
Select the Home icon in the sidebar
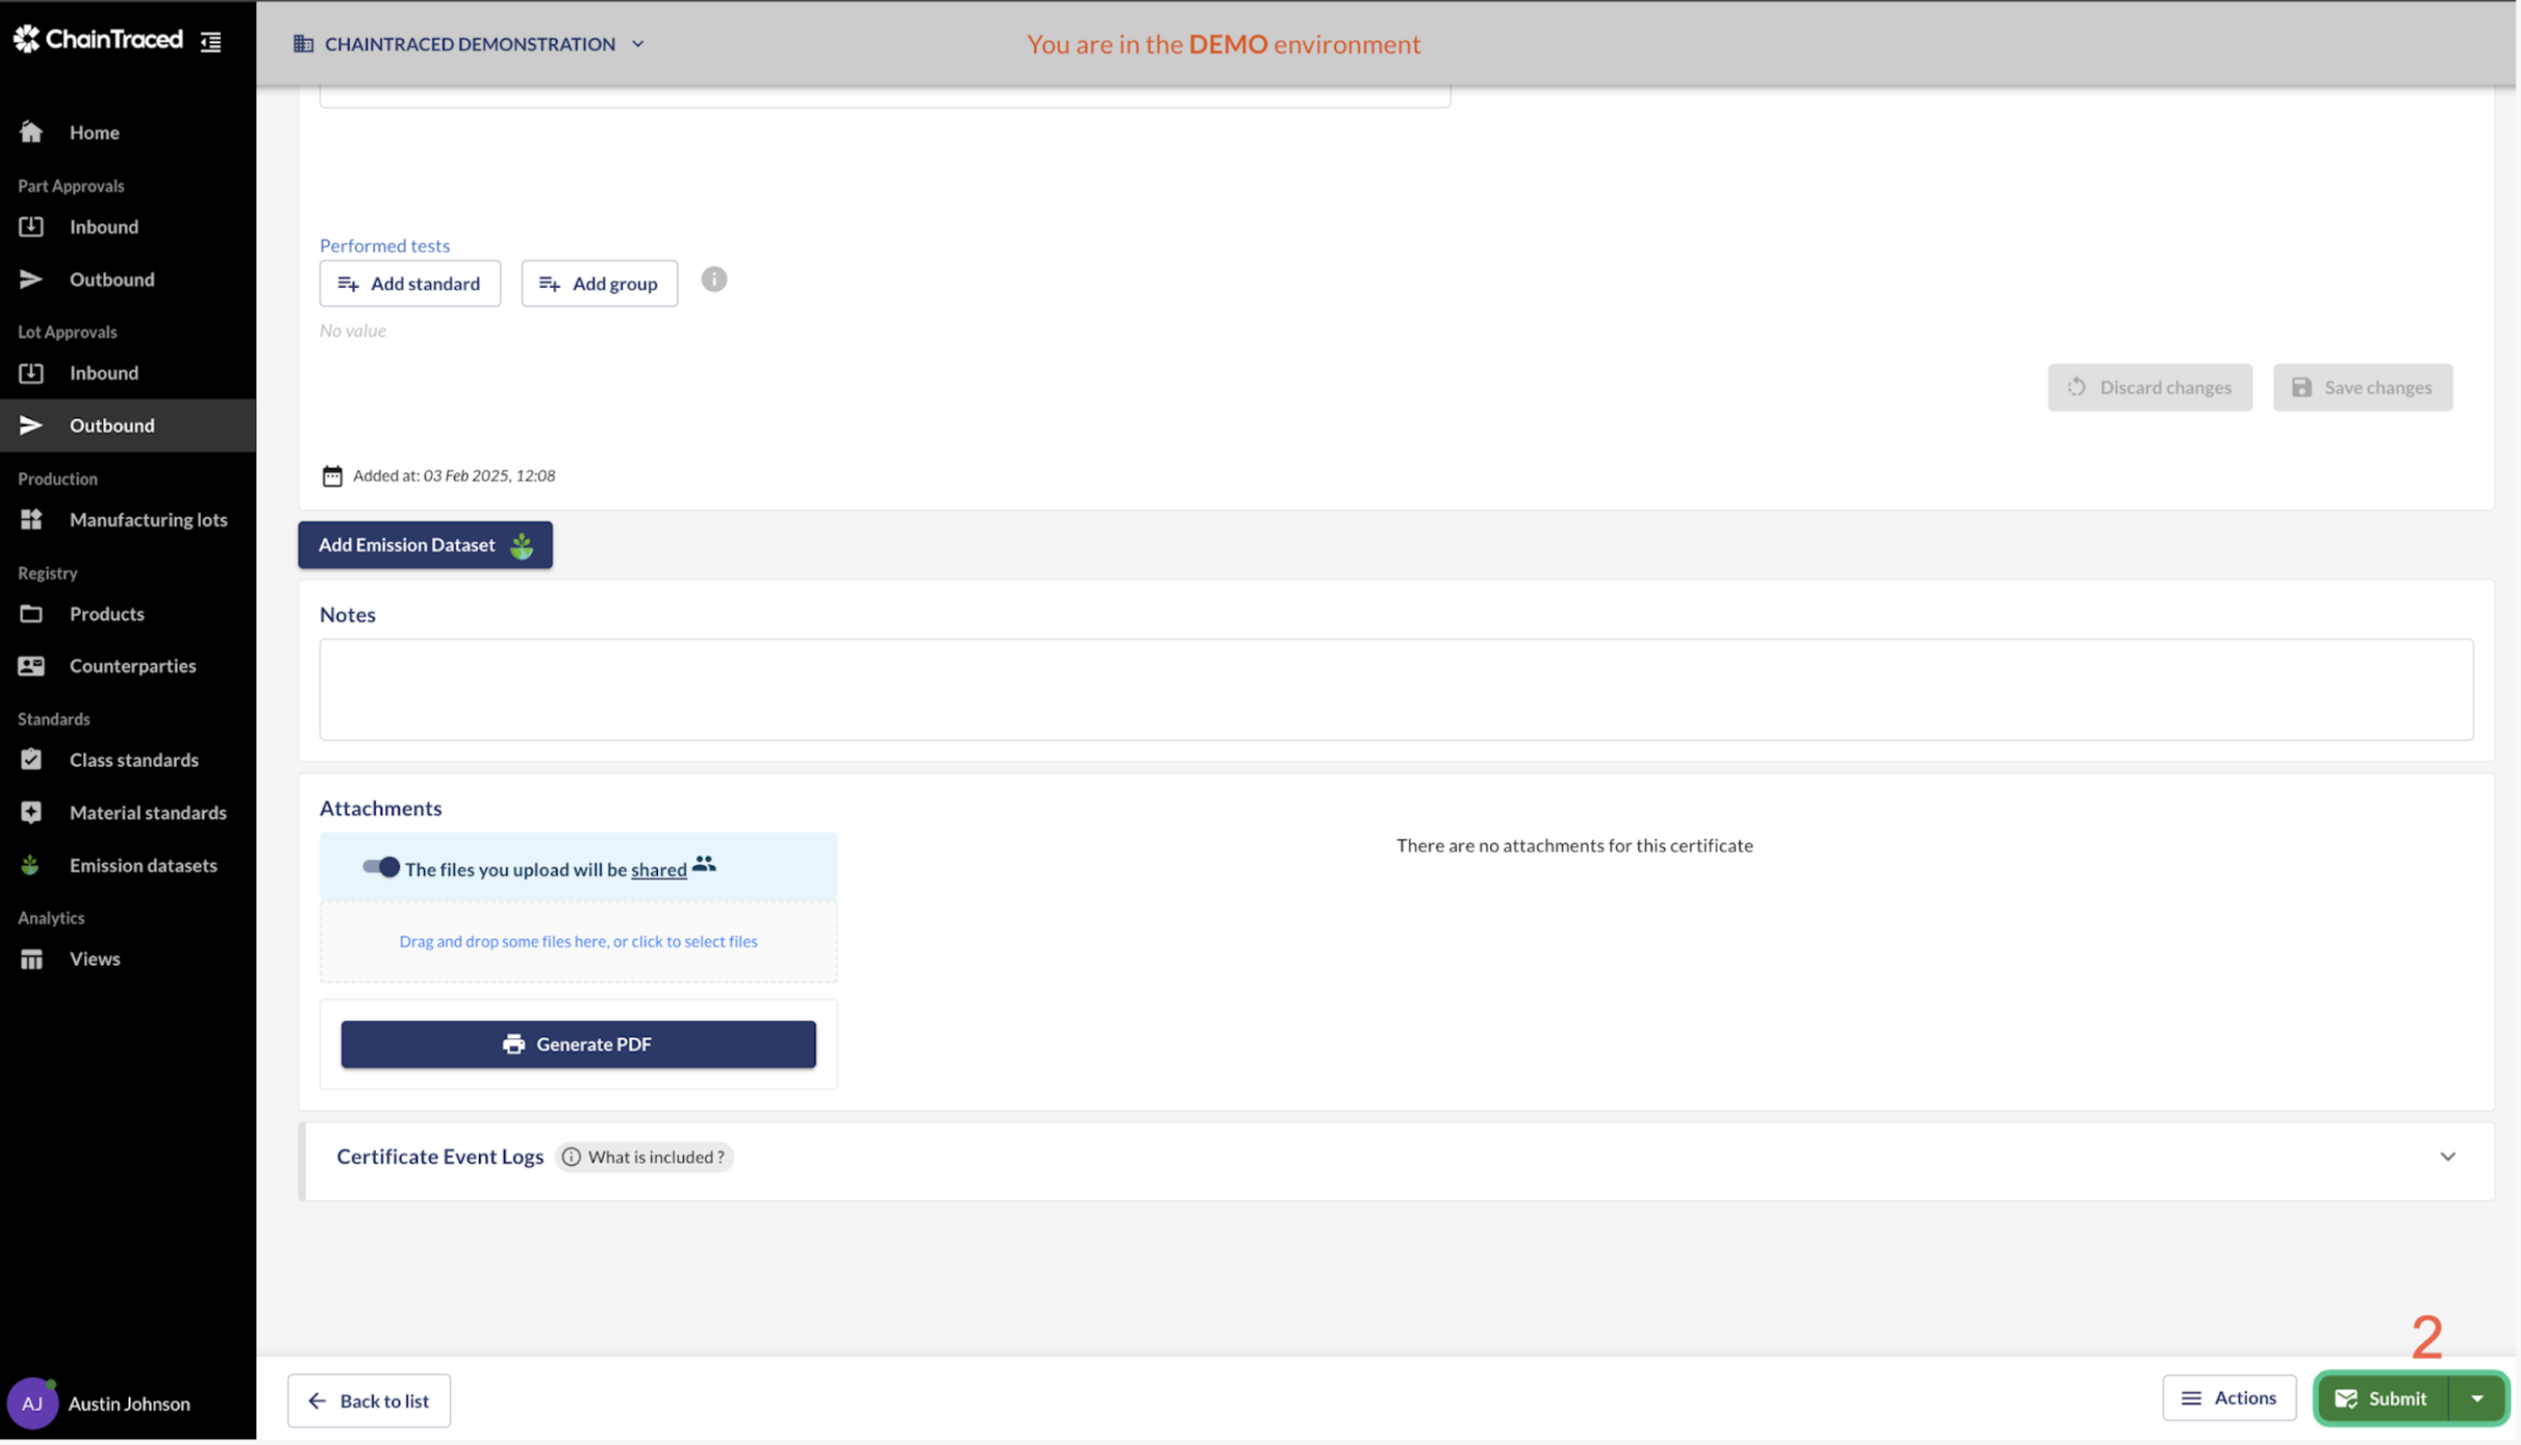31,132
